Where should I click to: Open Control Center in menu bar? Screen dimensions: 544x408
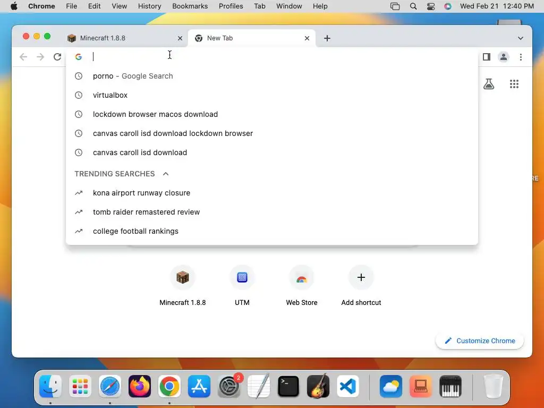430,6
